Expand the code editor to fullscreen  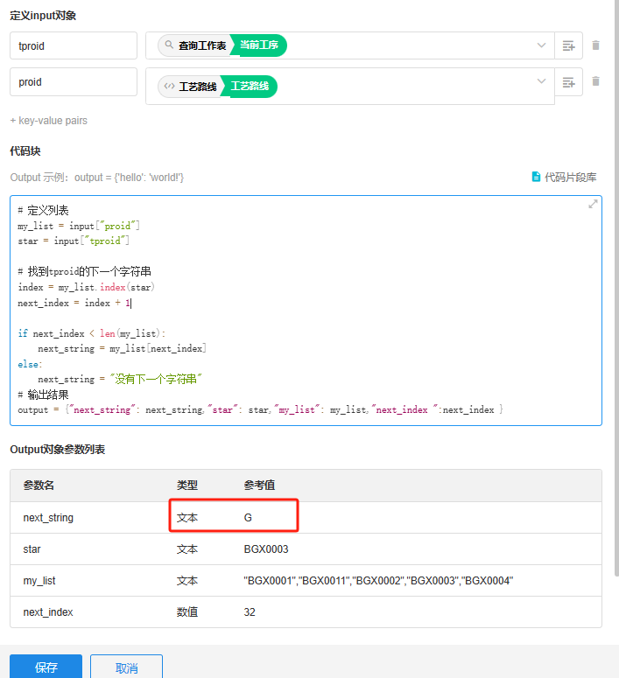(x=593, y=204)
